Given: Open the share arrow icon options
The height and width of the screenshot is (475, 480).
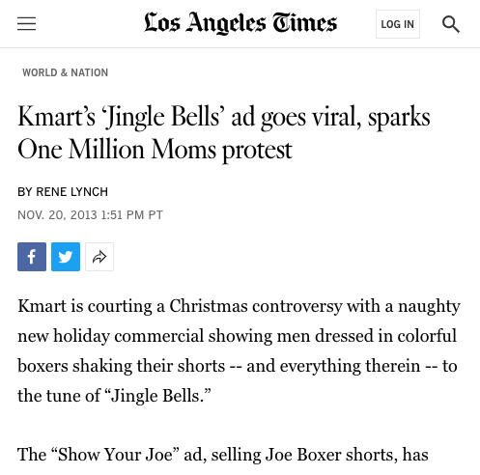Looking at the screenshot, I should tap(99, 257).
